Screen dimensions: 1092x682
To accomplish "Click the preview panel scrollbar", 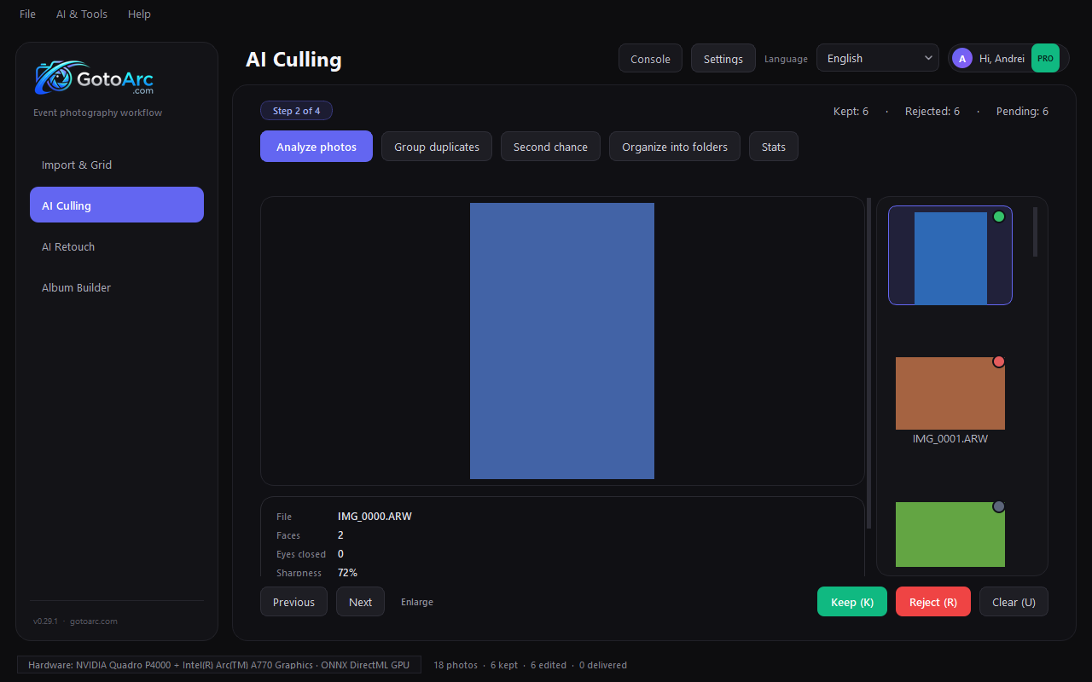I will (x=868, y=363).
